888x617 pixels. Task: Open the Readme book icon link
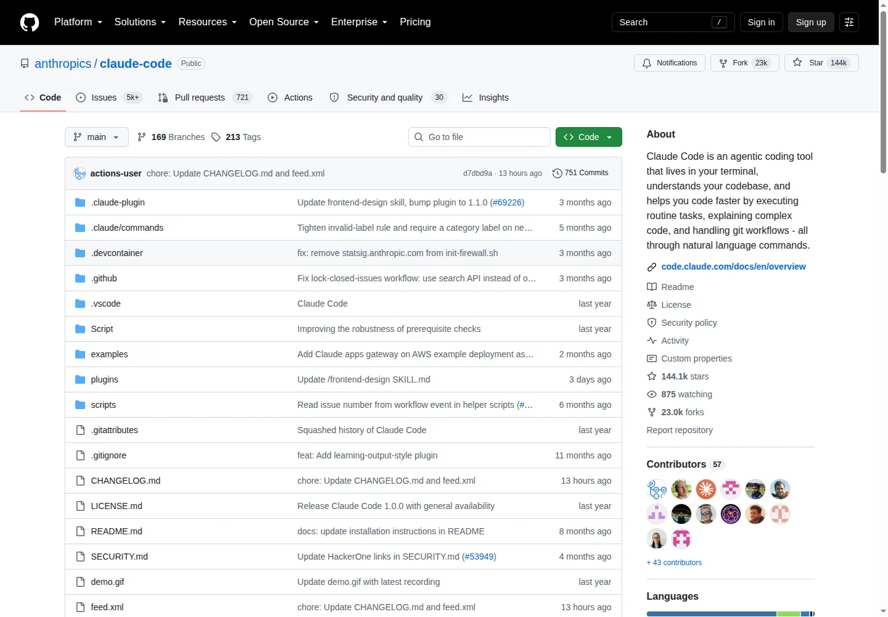pyautogui.click(x=670, y=287)
